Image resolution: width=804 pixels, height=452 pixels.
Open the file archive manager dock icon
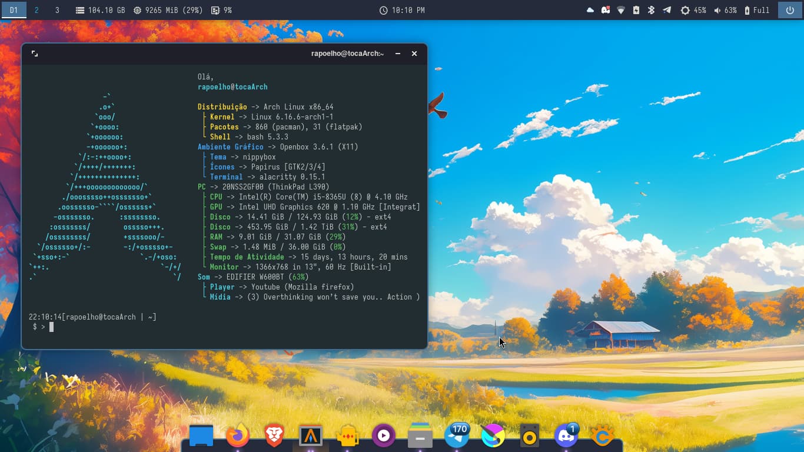420,436
